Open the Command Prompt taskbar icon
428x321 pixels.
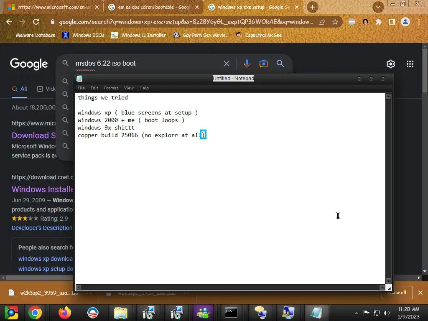click(231, 313)
